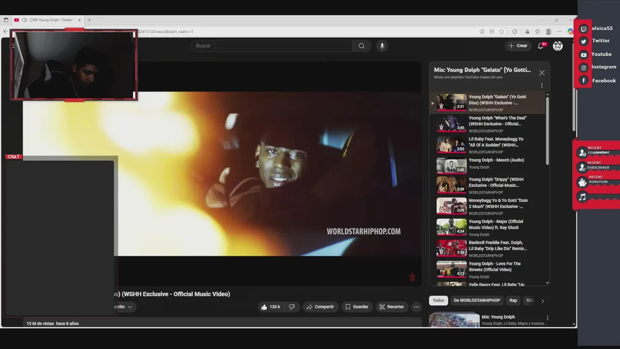Like the video with thumbs up
Screen dimensions: 620x349
pos(264,307)
